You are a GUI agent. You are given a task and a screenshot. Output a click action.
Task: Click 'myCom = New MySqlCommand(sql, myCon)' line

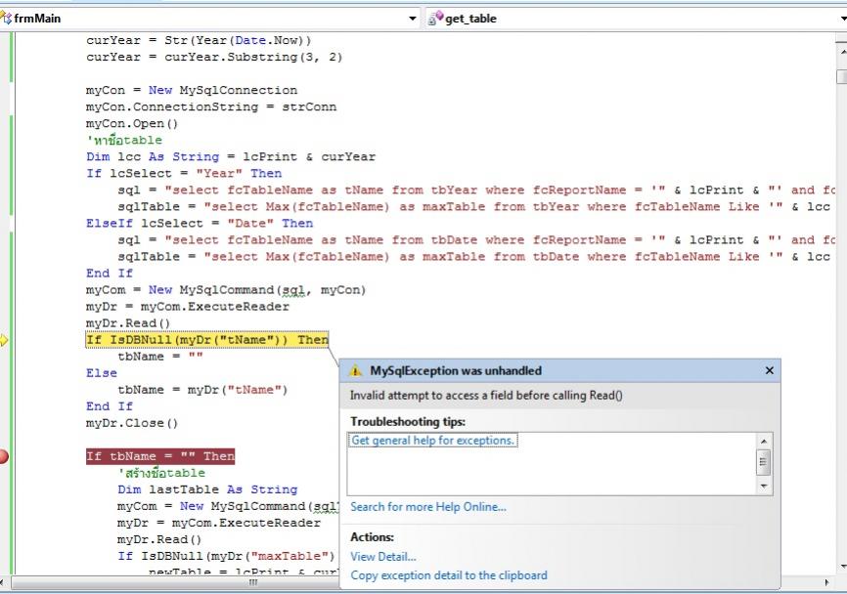[x=226, y=290]
